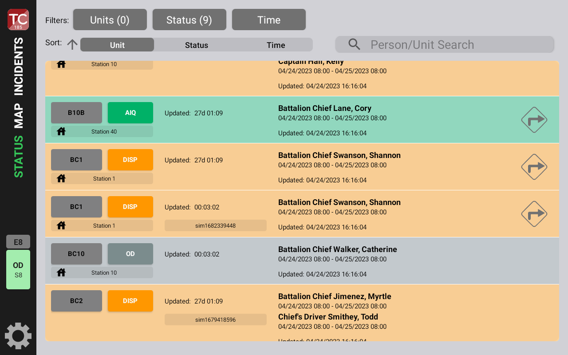
Task: Click the TC app logo icon
Action: (x=18, y=20)
